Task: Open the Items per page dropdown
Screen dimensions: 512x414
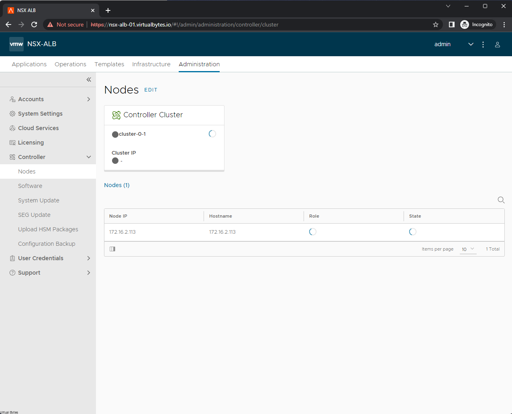Action: pos(468,249)
